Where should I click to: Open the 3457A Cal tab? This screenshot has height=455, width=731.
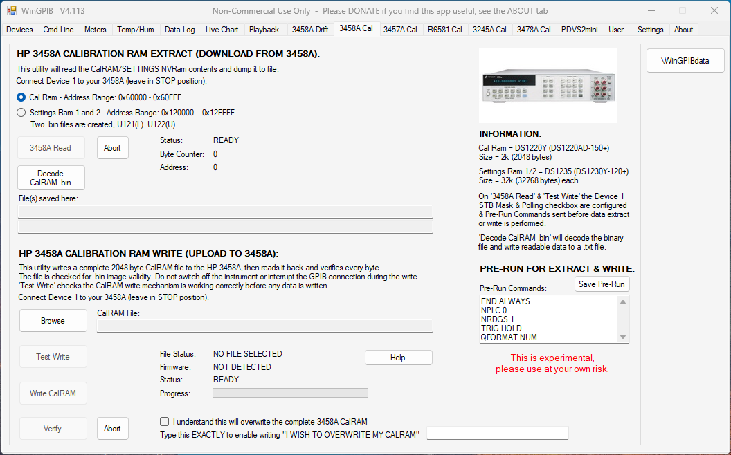click(400, 29)
